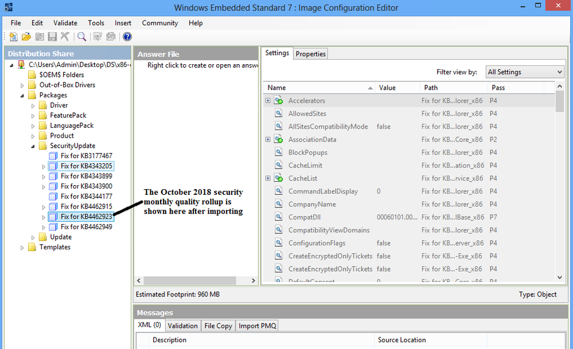
Task: Expand the AssociationData setting node
Action: click(268, 139)
